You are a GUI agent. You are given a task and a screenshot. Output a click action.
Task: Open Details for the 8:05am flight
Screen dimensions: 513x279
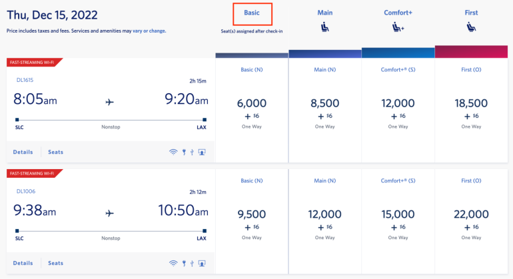(x=23, y=152)
